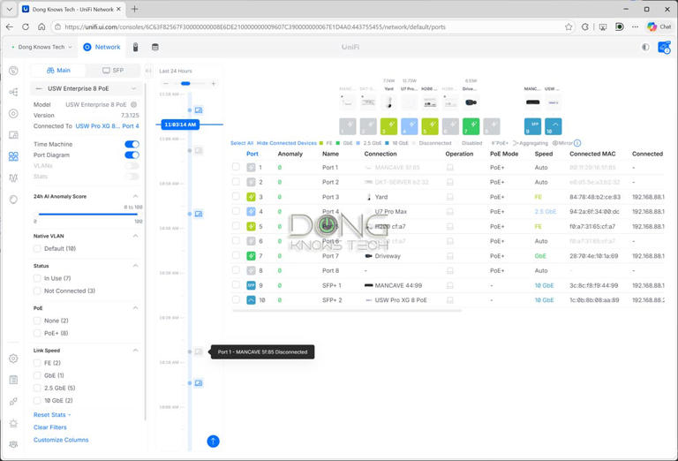Collapse the 24h AI Anomaly Score section
The image size is (678, 461).
click(135, 196)
